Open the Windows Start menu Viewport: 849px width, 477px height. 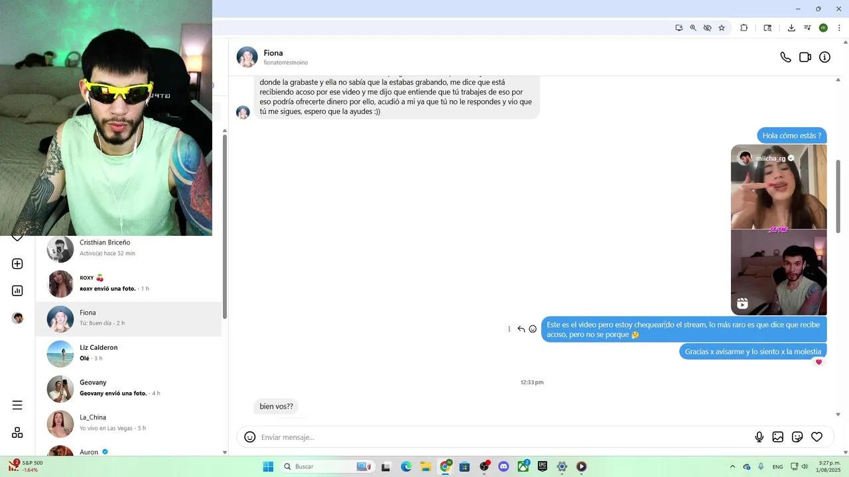click(x=268, y=466)
